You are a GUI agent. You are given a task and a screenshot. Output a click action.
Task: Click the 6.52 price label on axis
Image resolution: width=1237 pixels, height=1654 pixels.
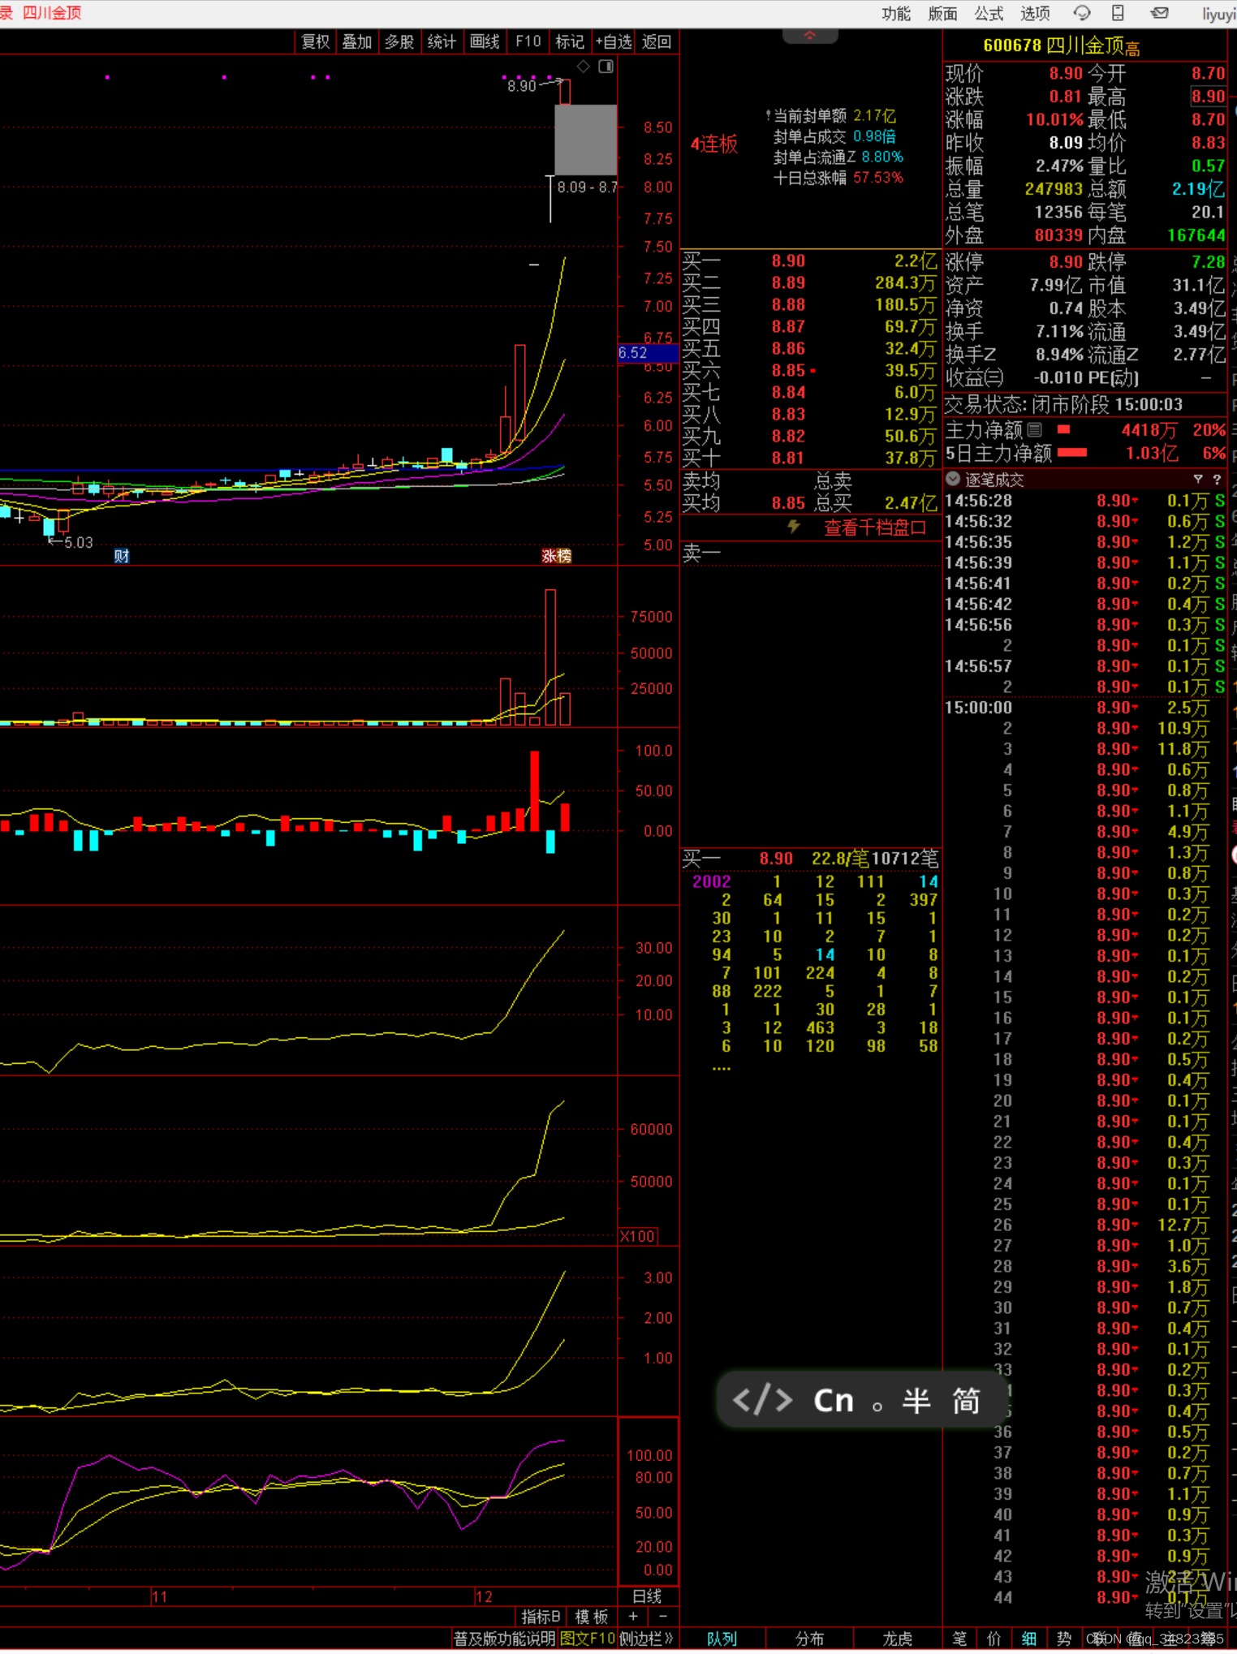click(647, 353)
